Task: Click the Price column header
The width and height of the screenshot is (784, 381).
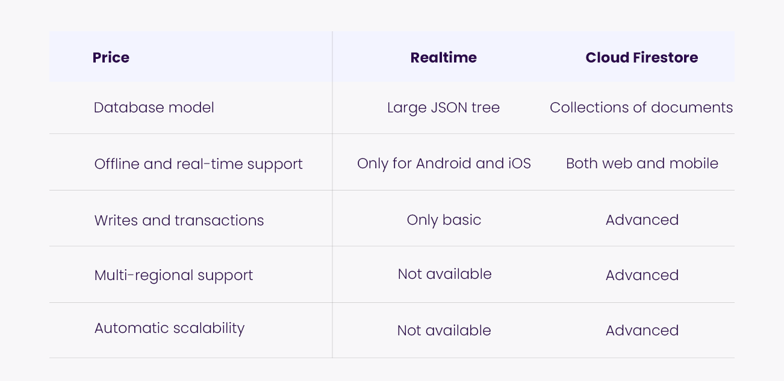Action: (x=111, y=58)
